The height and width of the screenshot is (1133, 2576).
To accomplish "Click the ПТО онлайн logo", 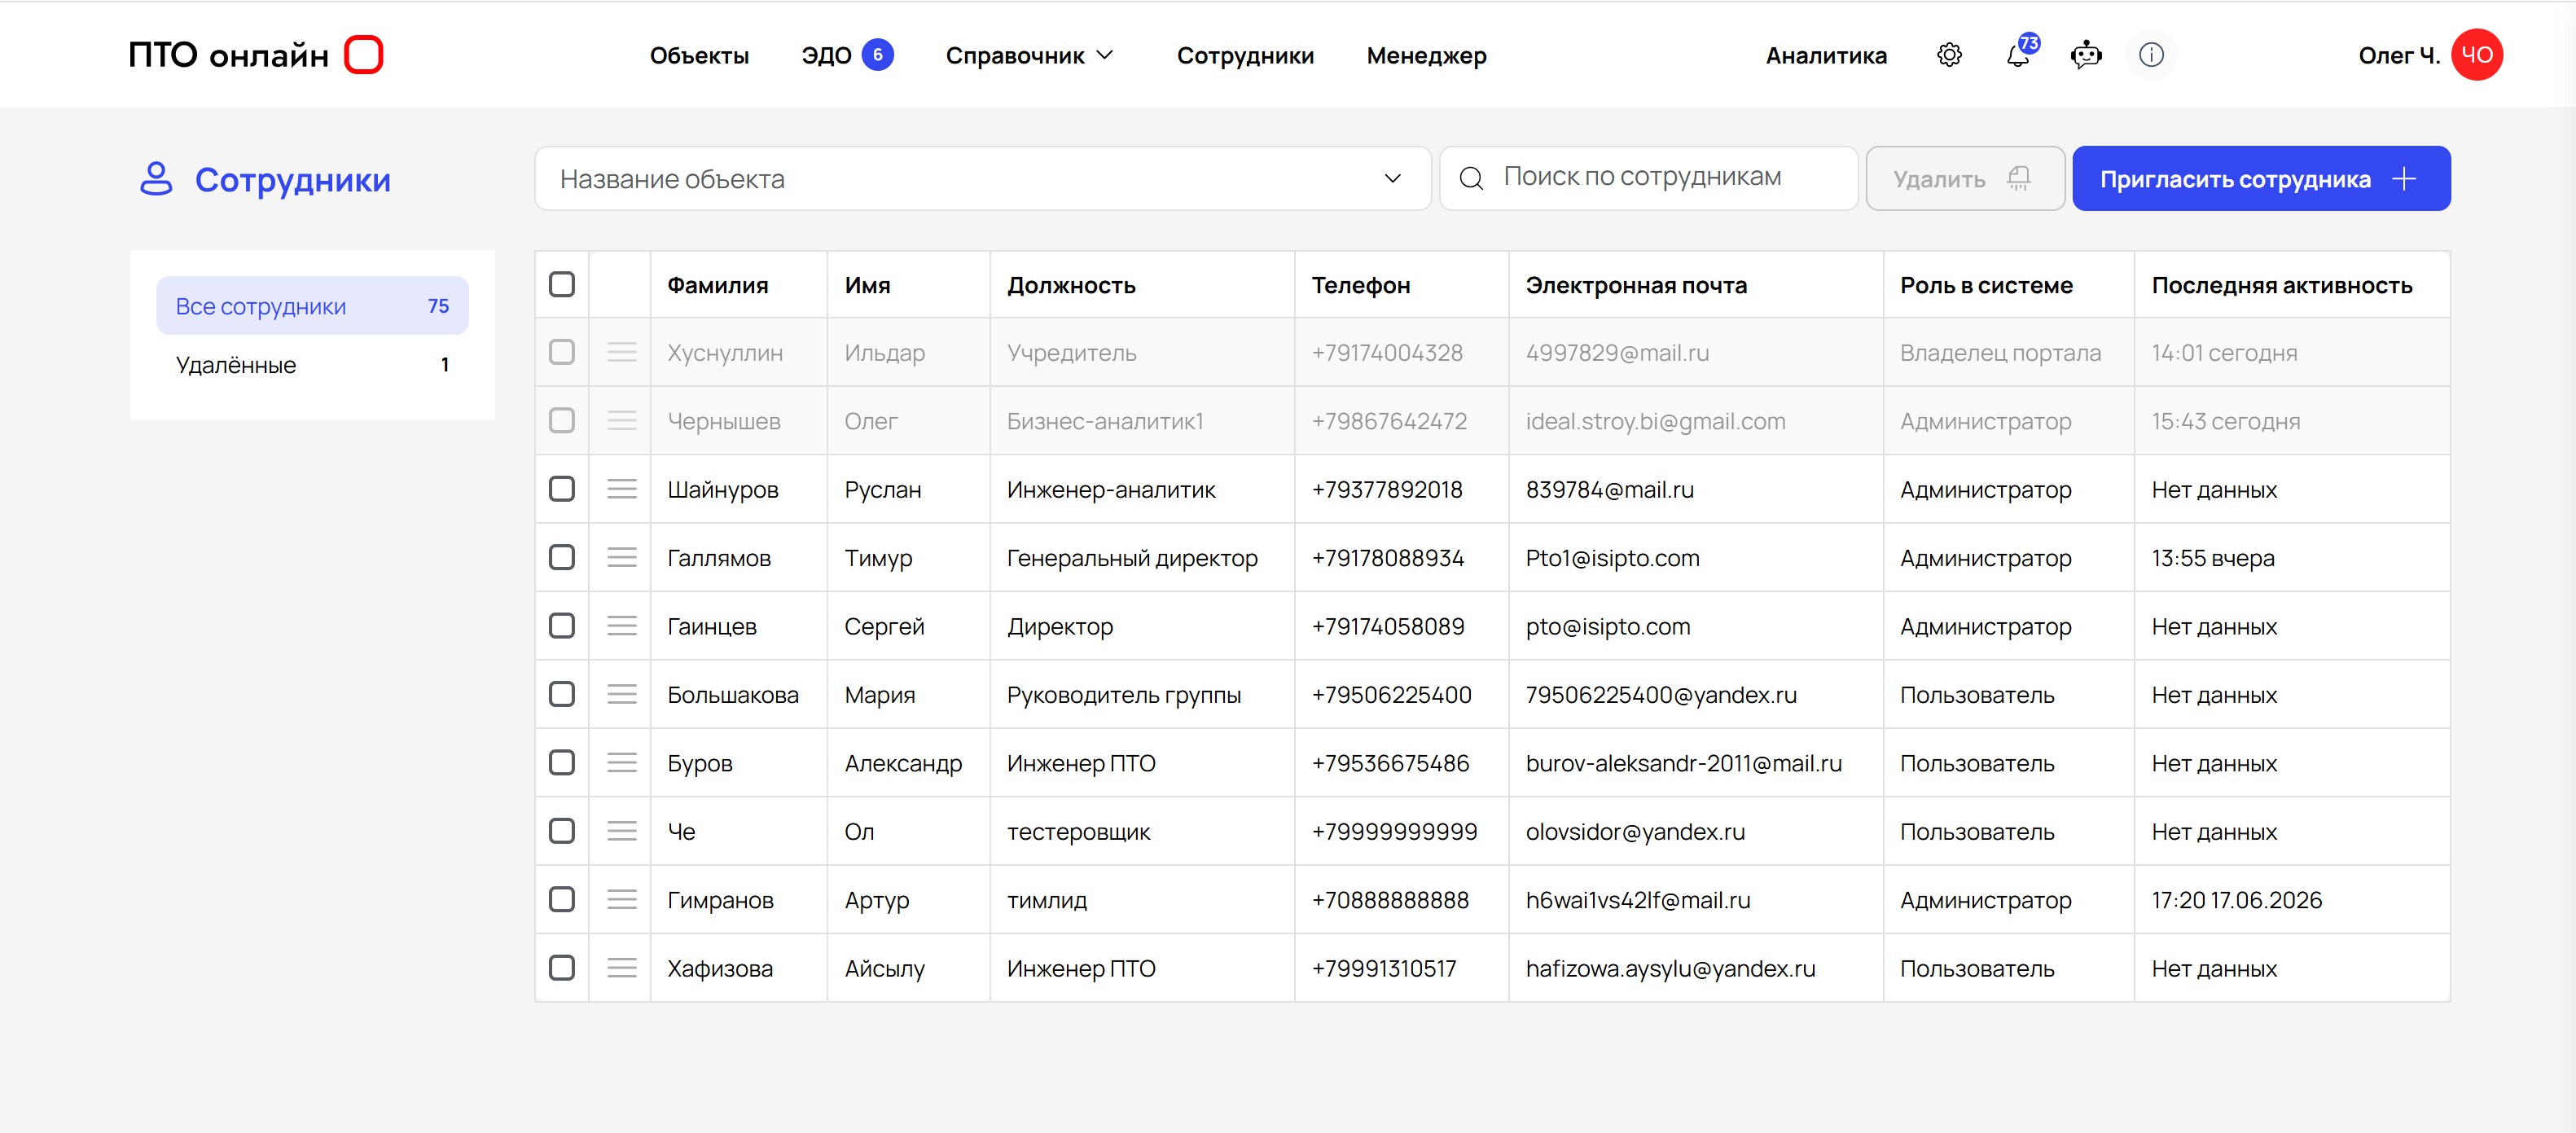I will pos(256,55).
